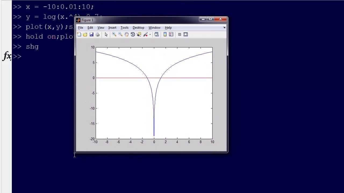Click the 'hold on' command line
Viewport: 344px width, 193px height.
point(44,37)
